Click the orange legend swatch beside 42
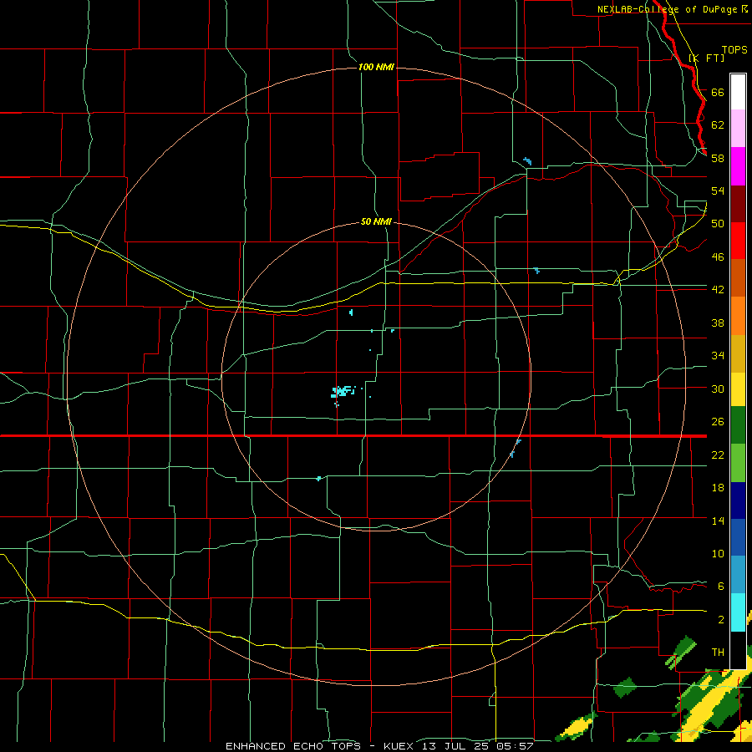 point(738,316)
